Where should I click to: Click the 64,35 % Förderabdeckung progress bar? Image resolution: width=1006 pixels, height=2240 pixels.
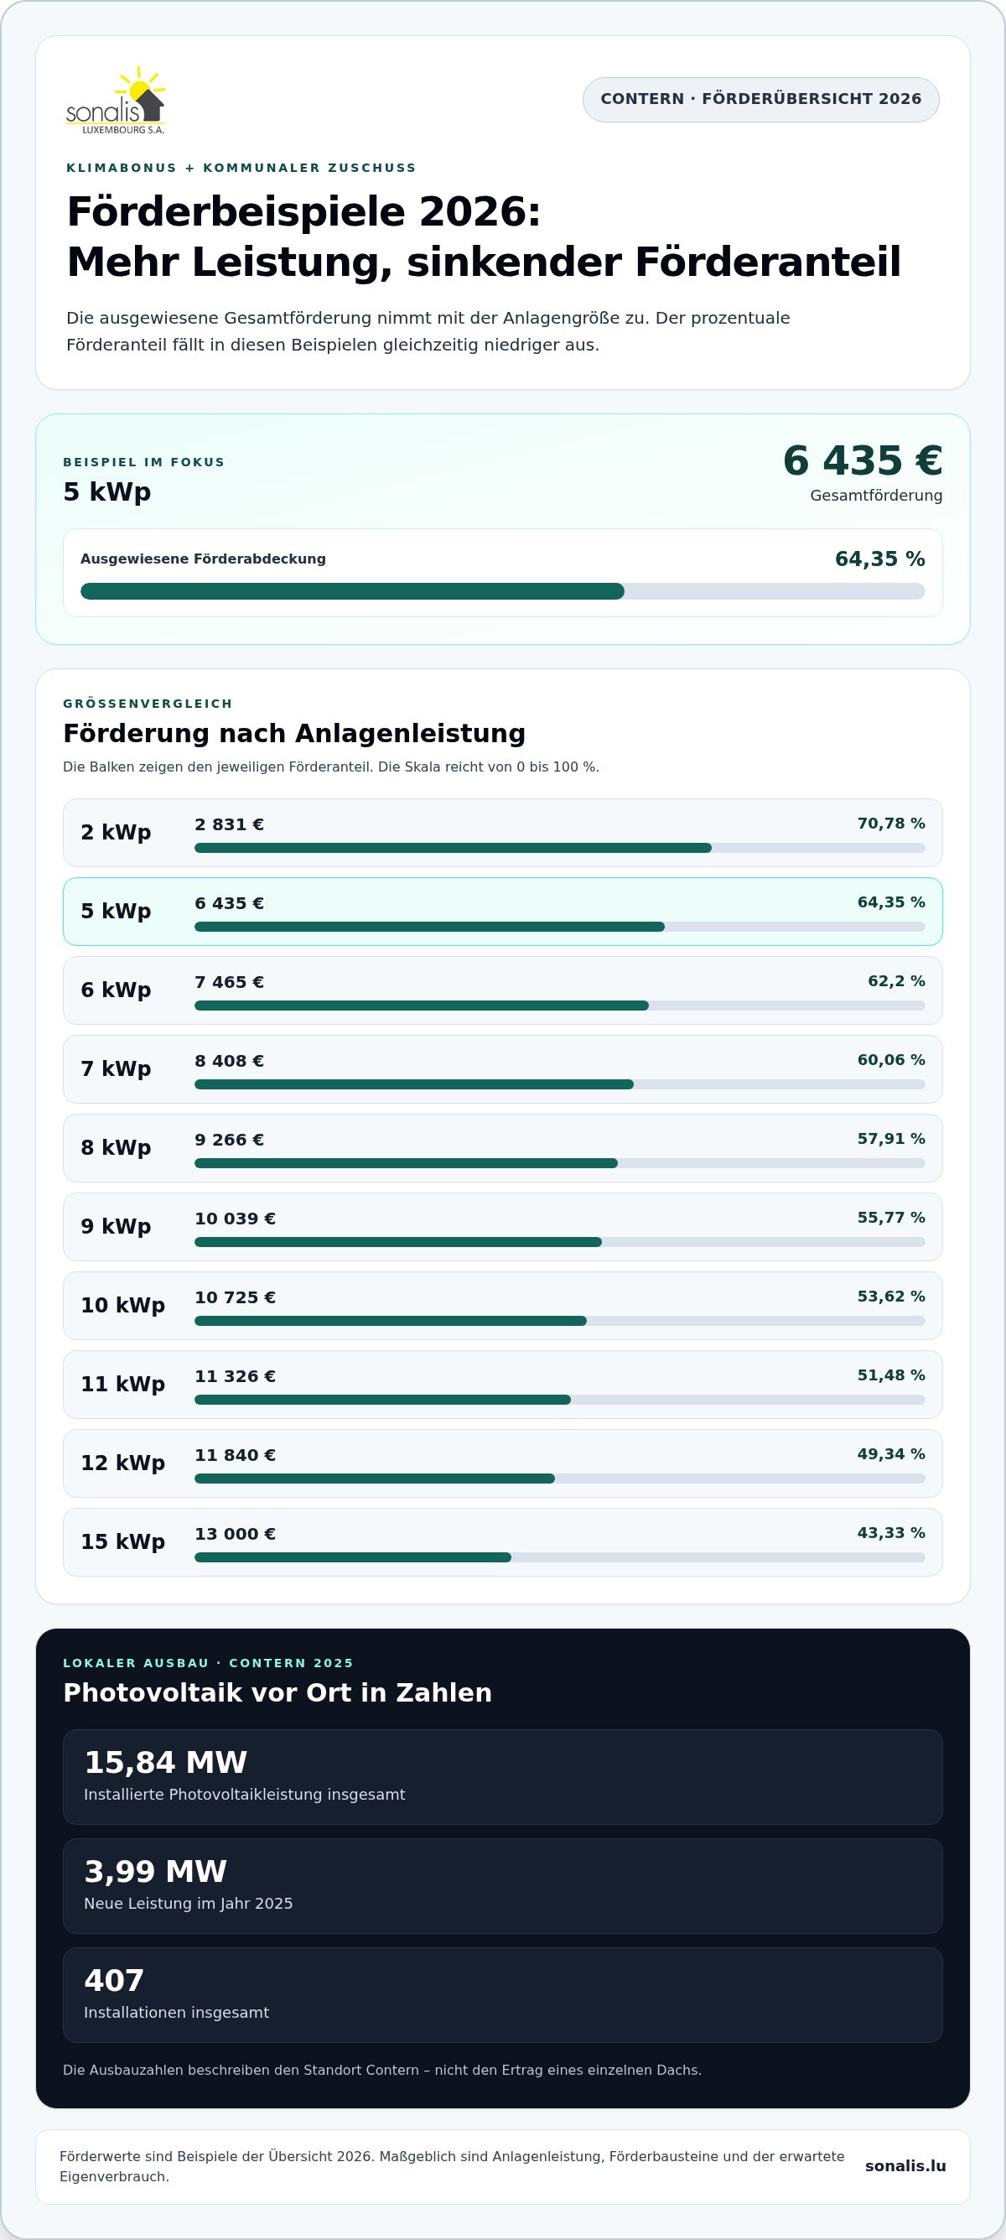tap(502, 591)
